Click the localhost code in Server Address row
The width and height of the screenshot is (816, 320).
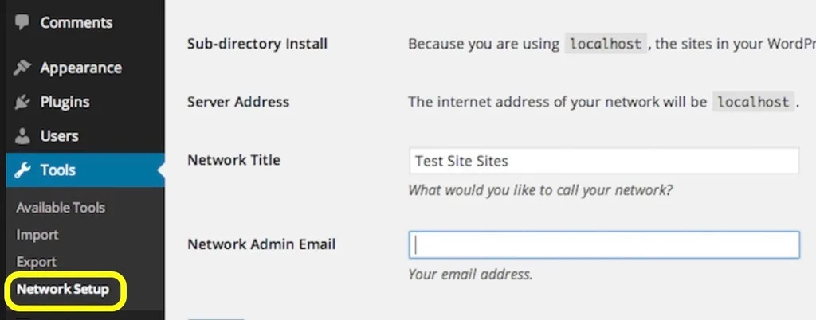point(753,102)
